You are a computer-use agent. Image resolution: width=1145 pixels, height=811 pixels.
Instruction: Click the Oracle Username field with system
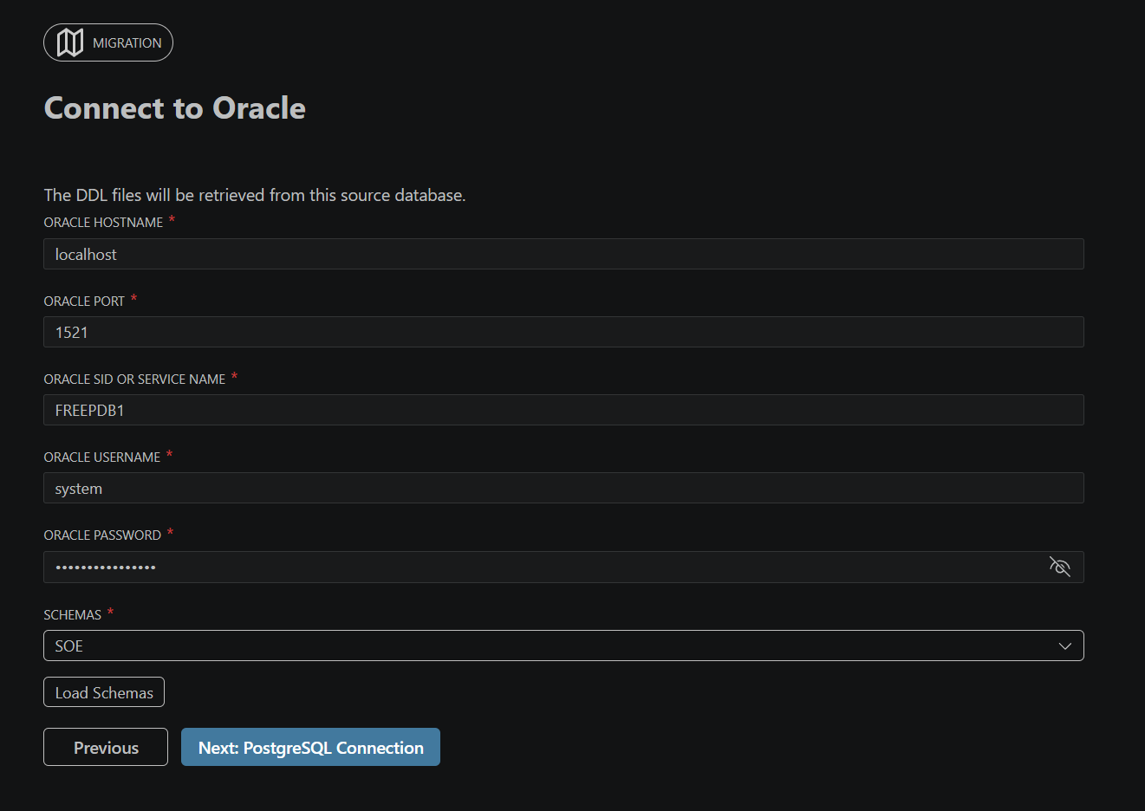pos(563,488)
